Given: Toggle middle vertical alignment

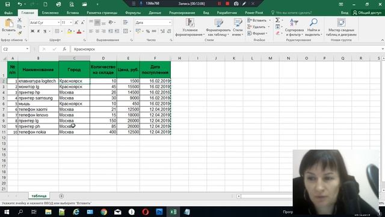Looking at the screenshot, I should coord(97,23).
